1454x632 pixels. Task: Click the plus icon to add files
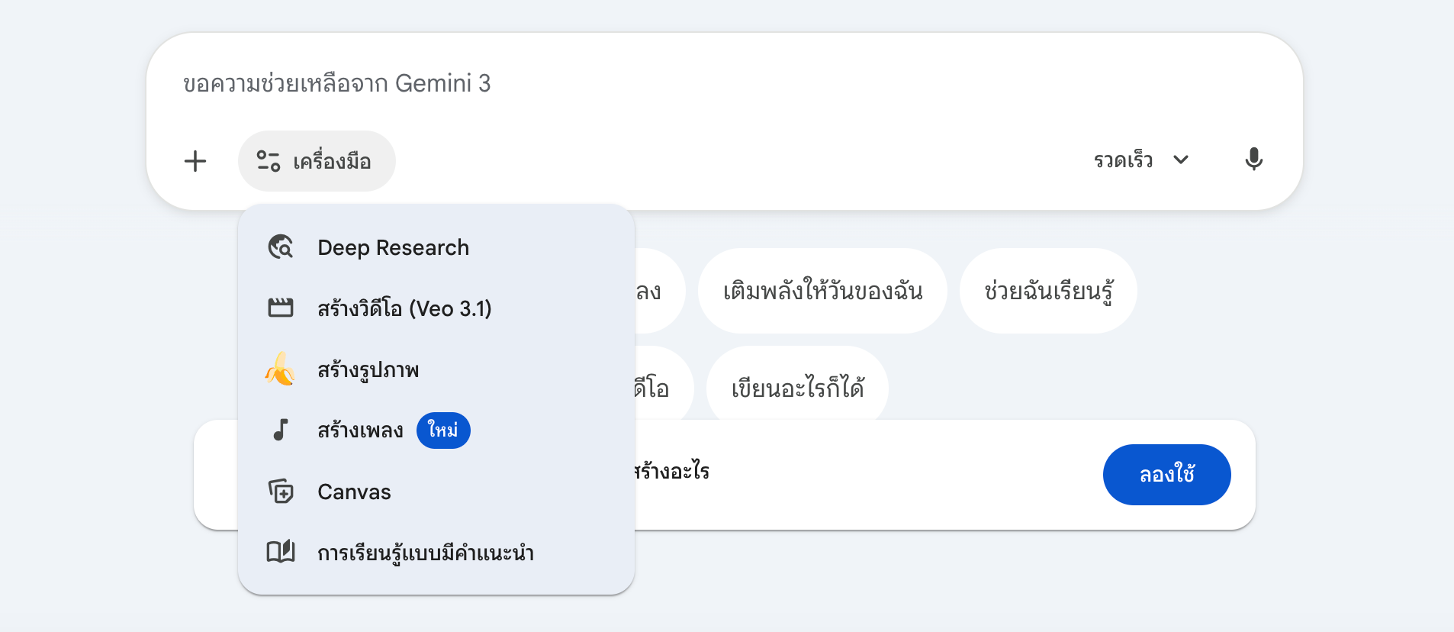[195, 161]
